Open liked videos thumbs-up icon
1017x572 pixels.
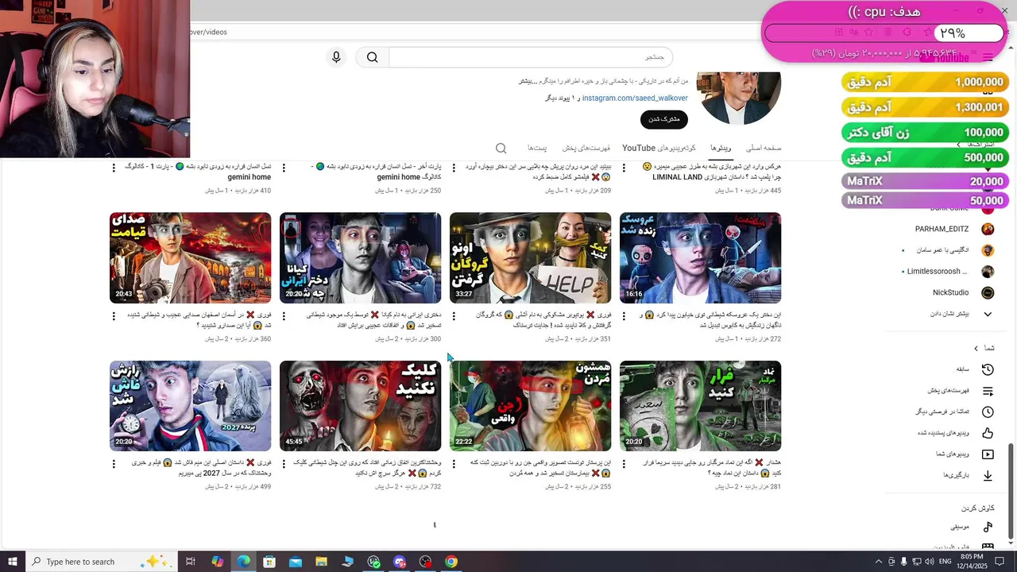[988, 433]
